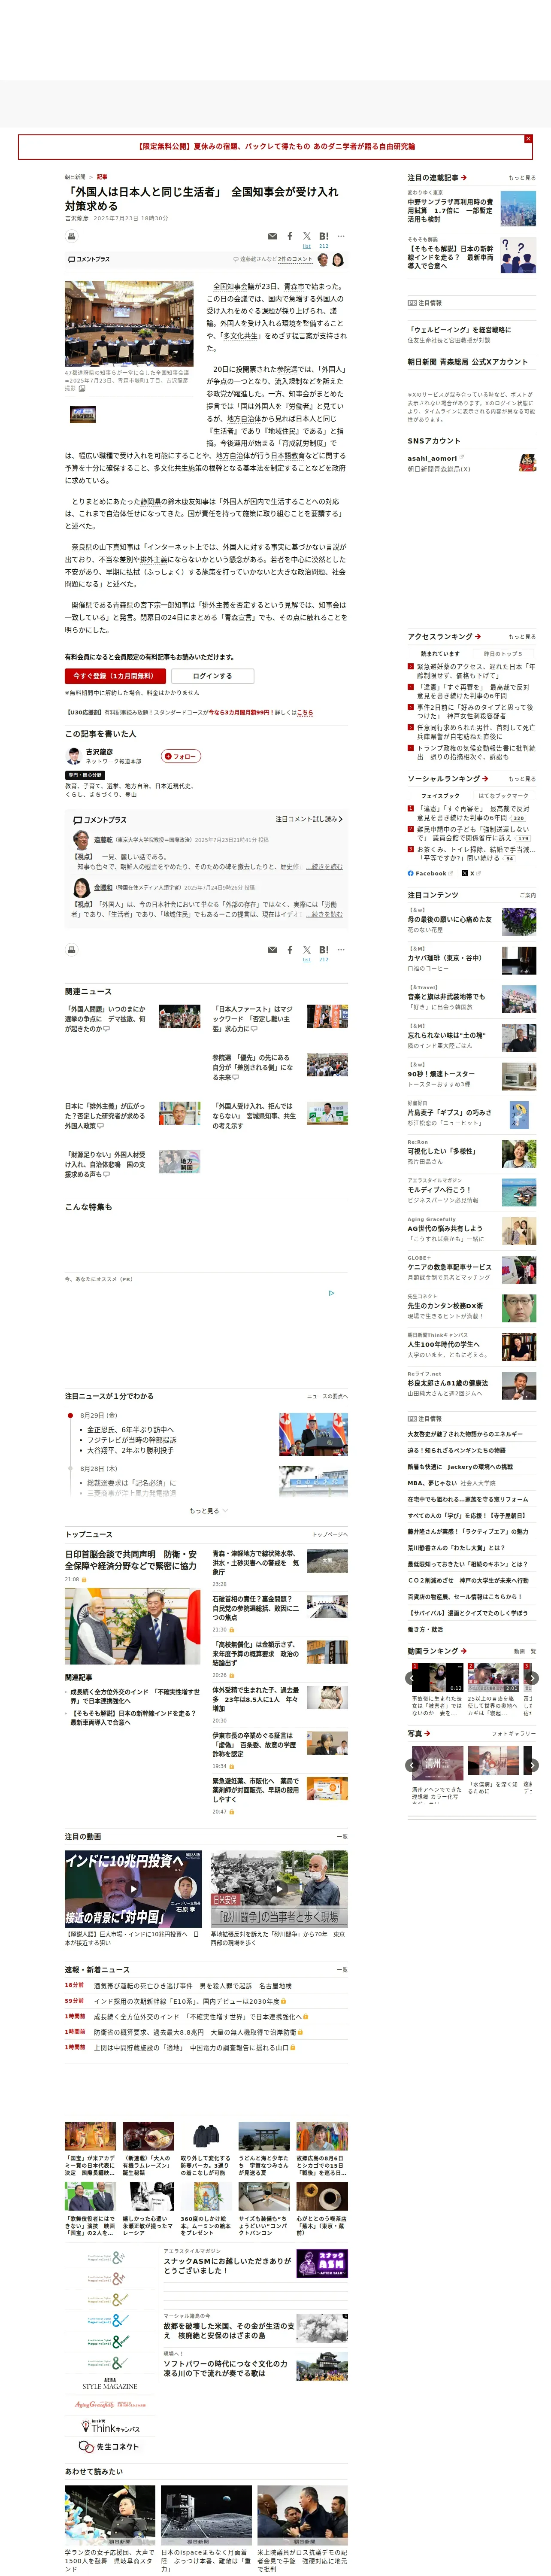The width and height of the screenshot is (551, 2576).
Task: Go to previous video in 動画ランキング carousel
Action: click(x=411, y=1678)
